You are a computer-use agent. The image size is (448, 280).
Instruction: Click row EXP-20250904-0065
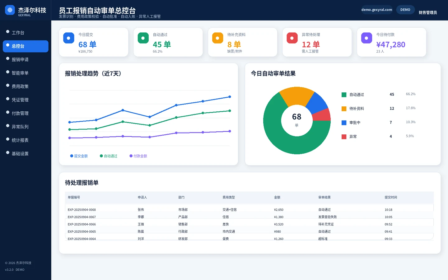tap(249, 231)
